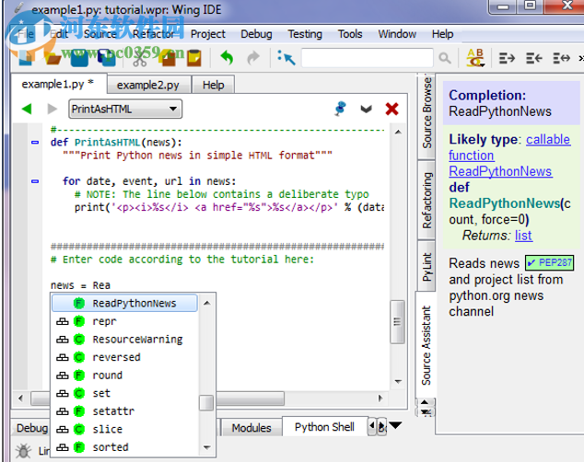Click the auto-indent match toolbar icon
The width and height of the screenshot is (584, 462).
tap(561, 58)
